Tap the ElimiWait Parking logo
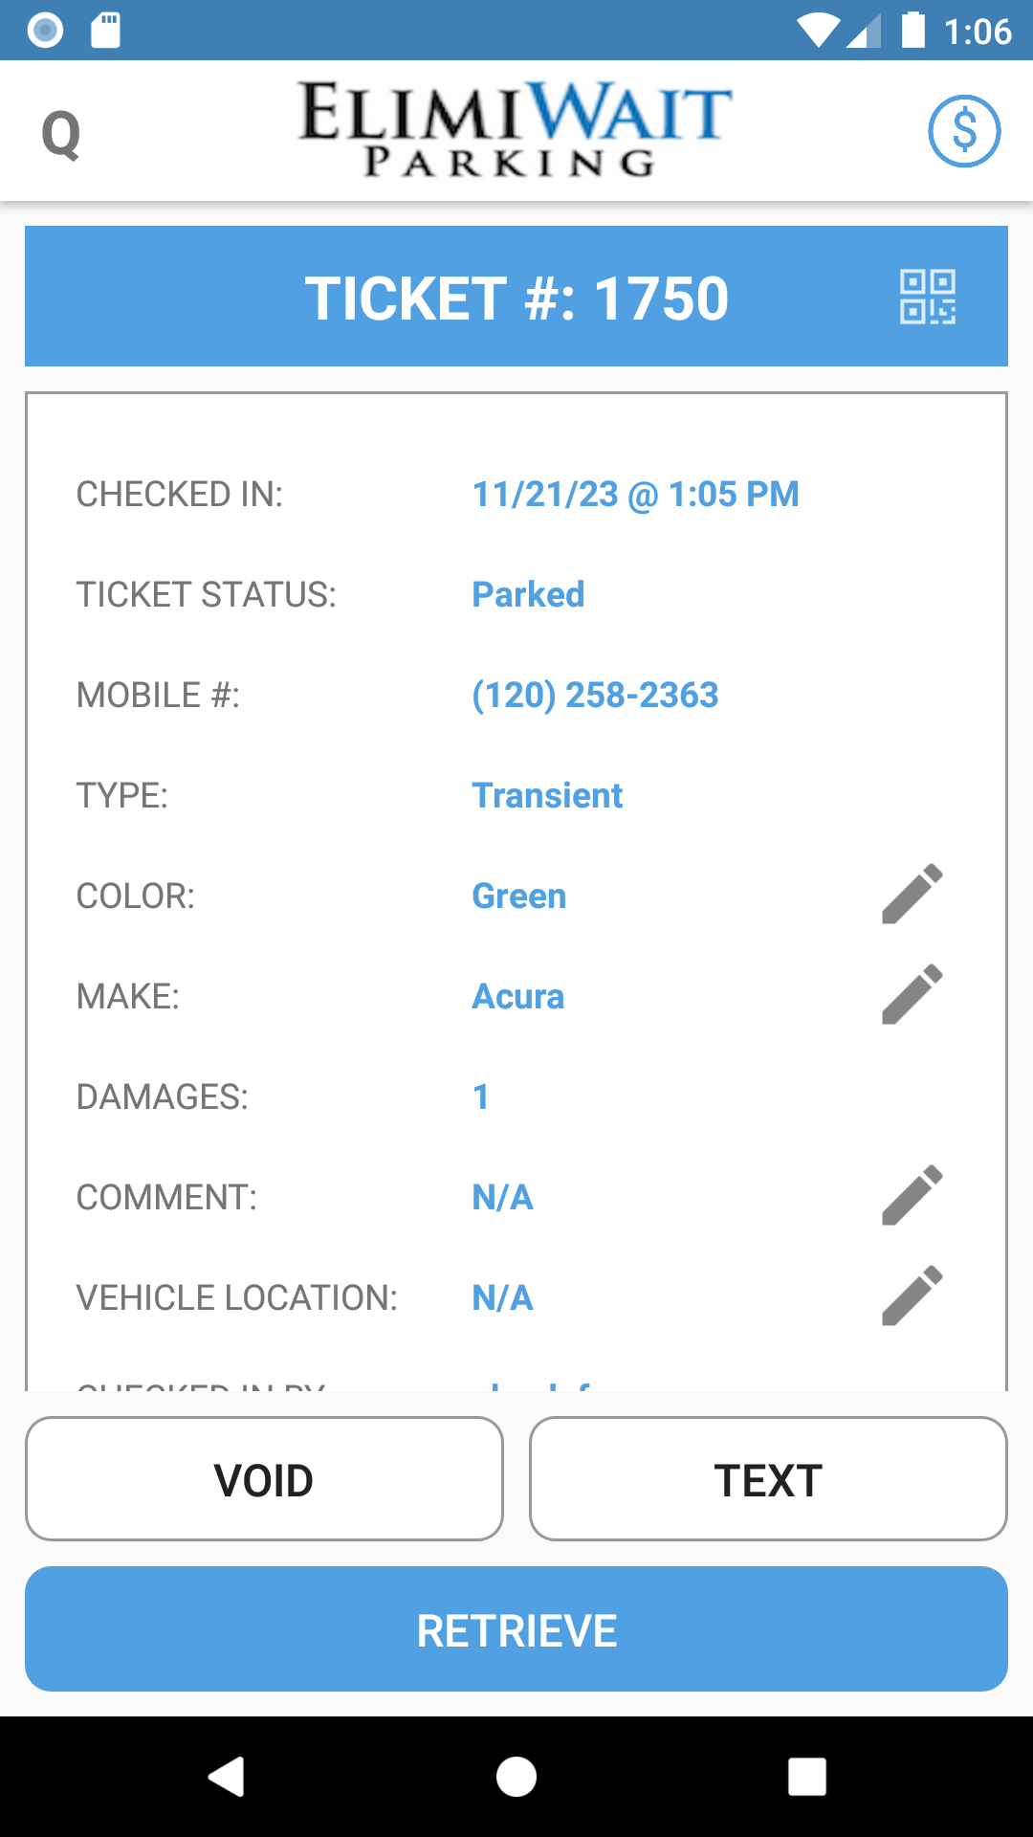 pos(515,130)
